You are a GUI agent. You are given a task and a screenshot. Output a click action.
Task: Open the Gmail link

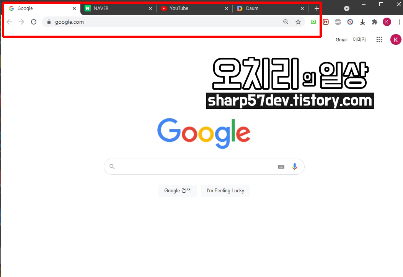pyautogui.click(x=341, y=39)
